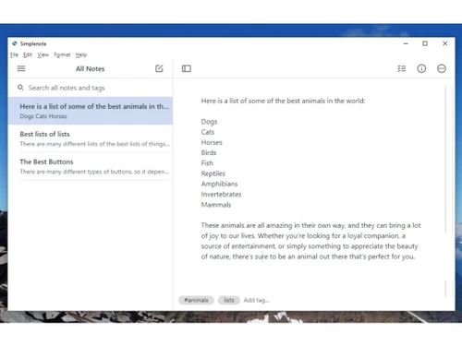The height and width of the screenshot is (346, 462).
Task: Click the paragraph starting These animals
Action: (310, 241)
